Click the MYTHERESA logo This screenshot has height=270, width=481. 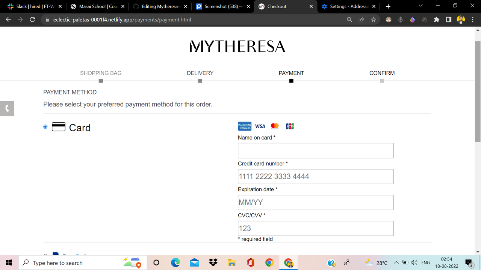[237, 46]
